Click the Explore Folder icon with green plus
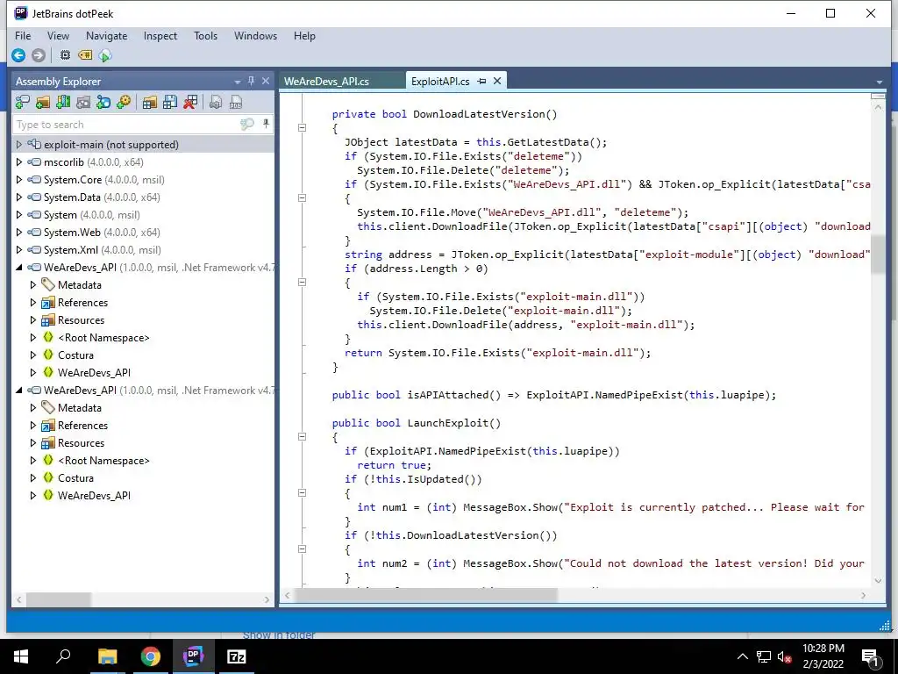 [x=43, y=102]
